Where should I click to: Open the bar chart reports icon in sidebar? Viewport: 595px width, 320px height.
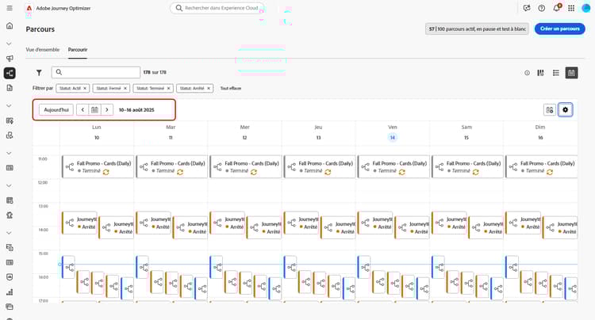(x=10, y=292)
